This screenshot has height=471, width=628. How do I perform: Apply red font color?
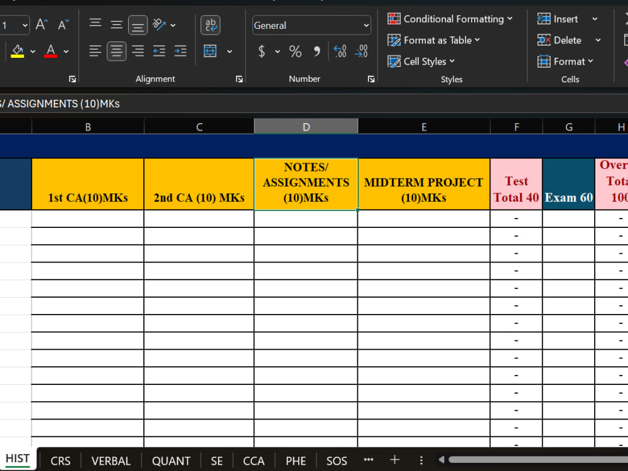pos(50,51)
